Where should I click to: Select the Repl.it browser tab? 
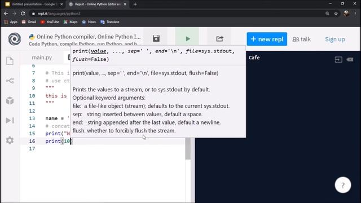[98, 4]
